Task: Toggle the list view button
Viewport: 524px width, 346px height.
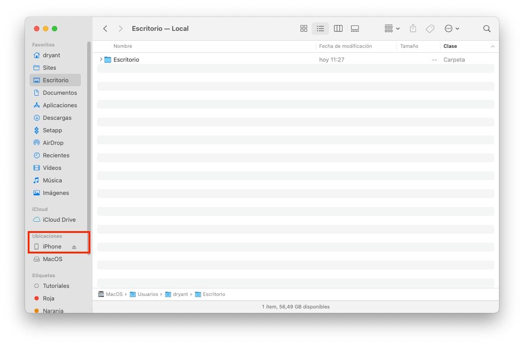Action: pyautogui.click(x=321, y=28)
